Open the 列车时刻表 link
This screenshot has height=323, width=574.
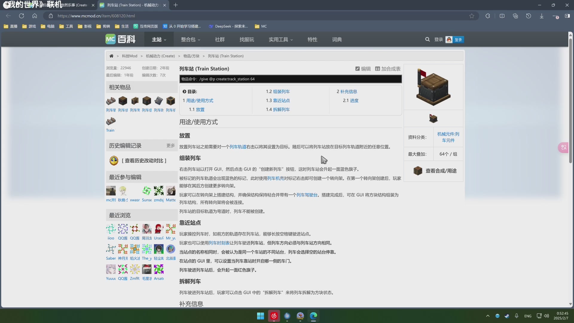(219, 243)
